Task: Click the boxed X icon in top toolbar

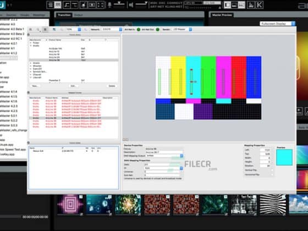Action: (x=92, y=5)
